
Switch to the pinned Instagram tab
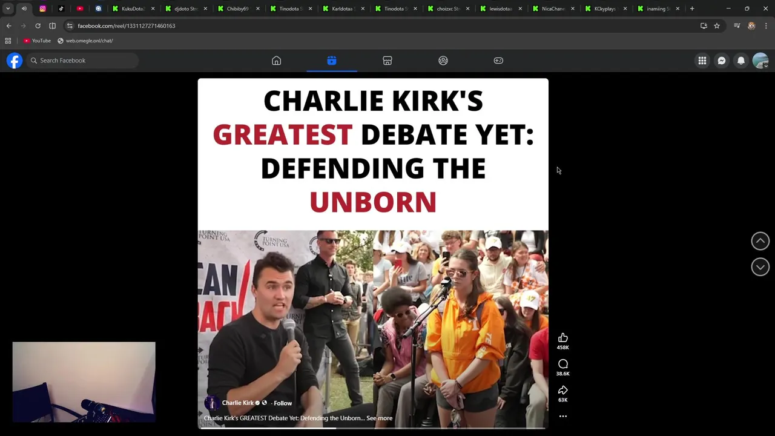pos(42,8)
